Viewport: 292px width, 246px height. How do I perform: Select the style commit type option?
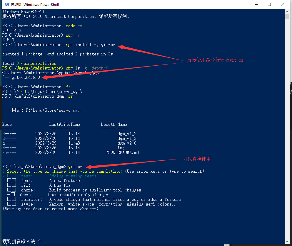click(28, 204)
